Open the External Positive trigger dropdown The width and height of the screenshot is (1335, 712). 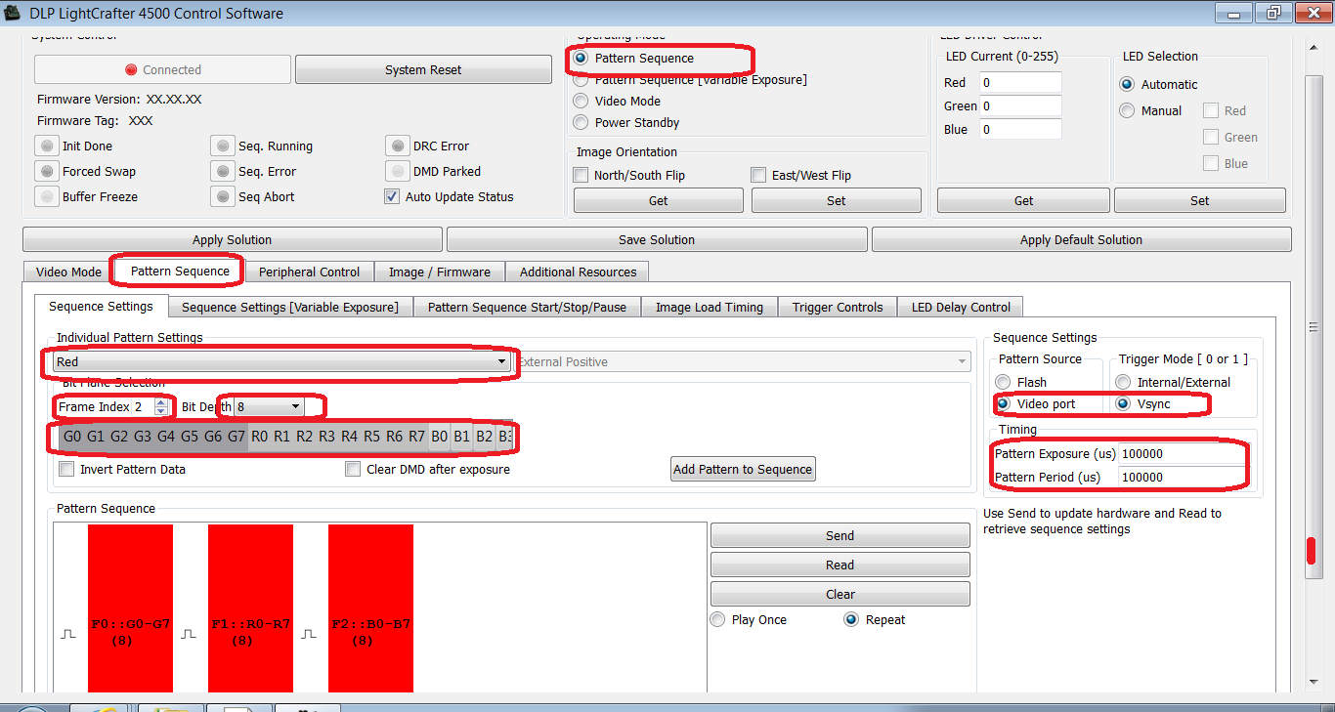[x=742, y=362]
